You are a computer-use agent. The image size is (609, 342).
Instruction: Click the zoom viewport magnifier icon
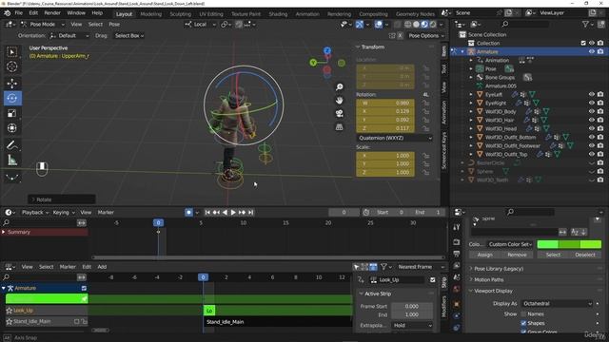click(x=339, y=86)
